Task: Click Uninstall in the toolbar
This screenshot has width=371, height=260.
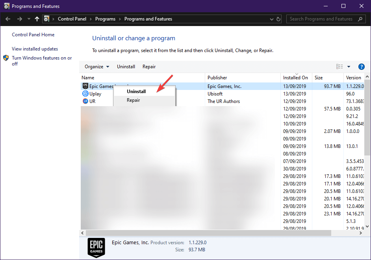Action: [x=126, y=67]
